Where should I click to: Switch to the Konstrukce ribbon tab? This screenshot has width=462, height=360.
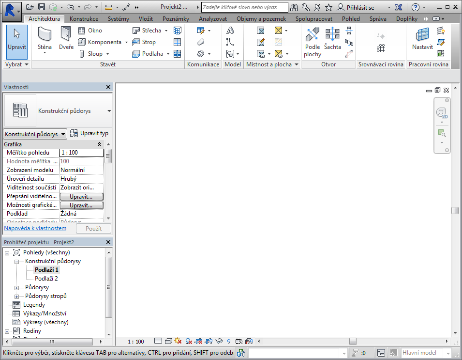[x=84, y=19]
